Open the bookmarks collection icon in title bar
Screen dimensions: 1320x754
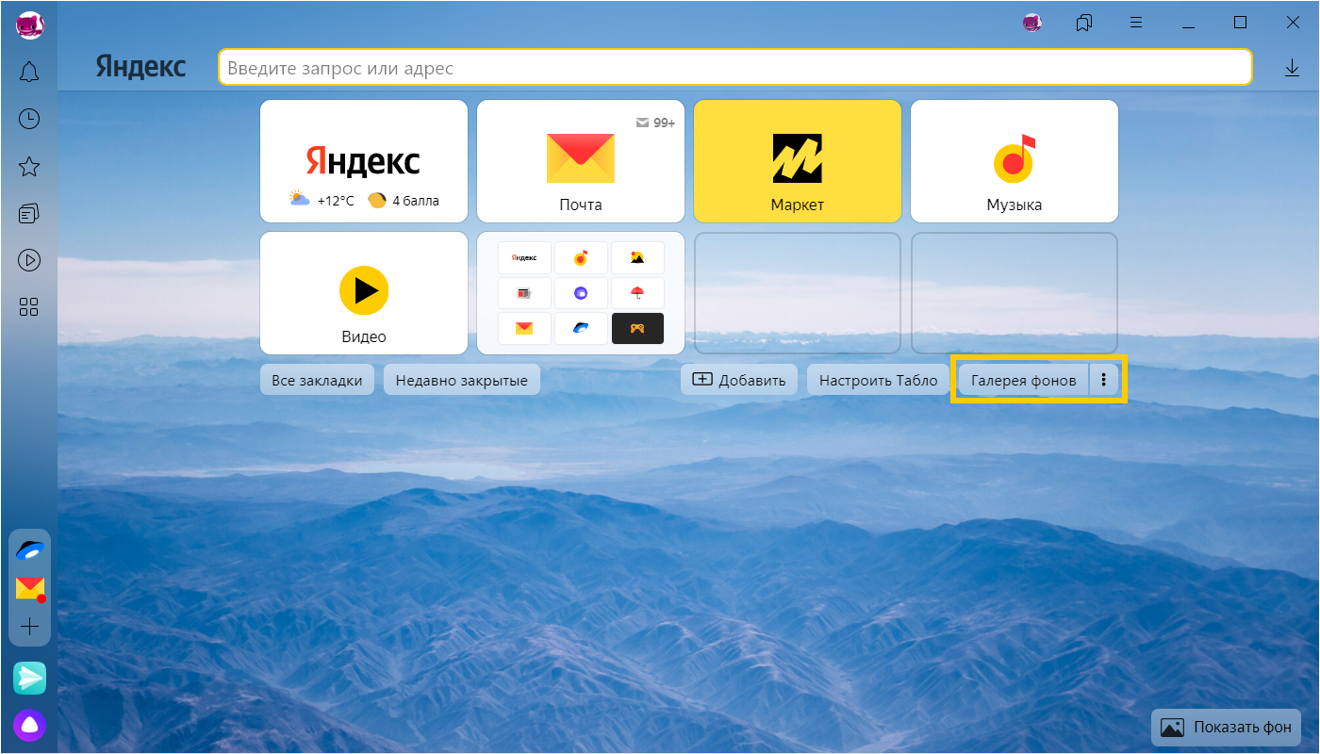(x=1084, y=23)
